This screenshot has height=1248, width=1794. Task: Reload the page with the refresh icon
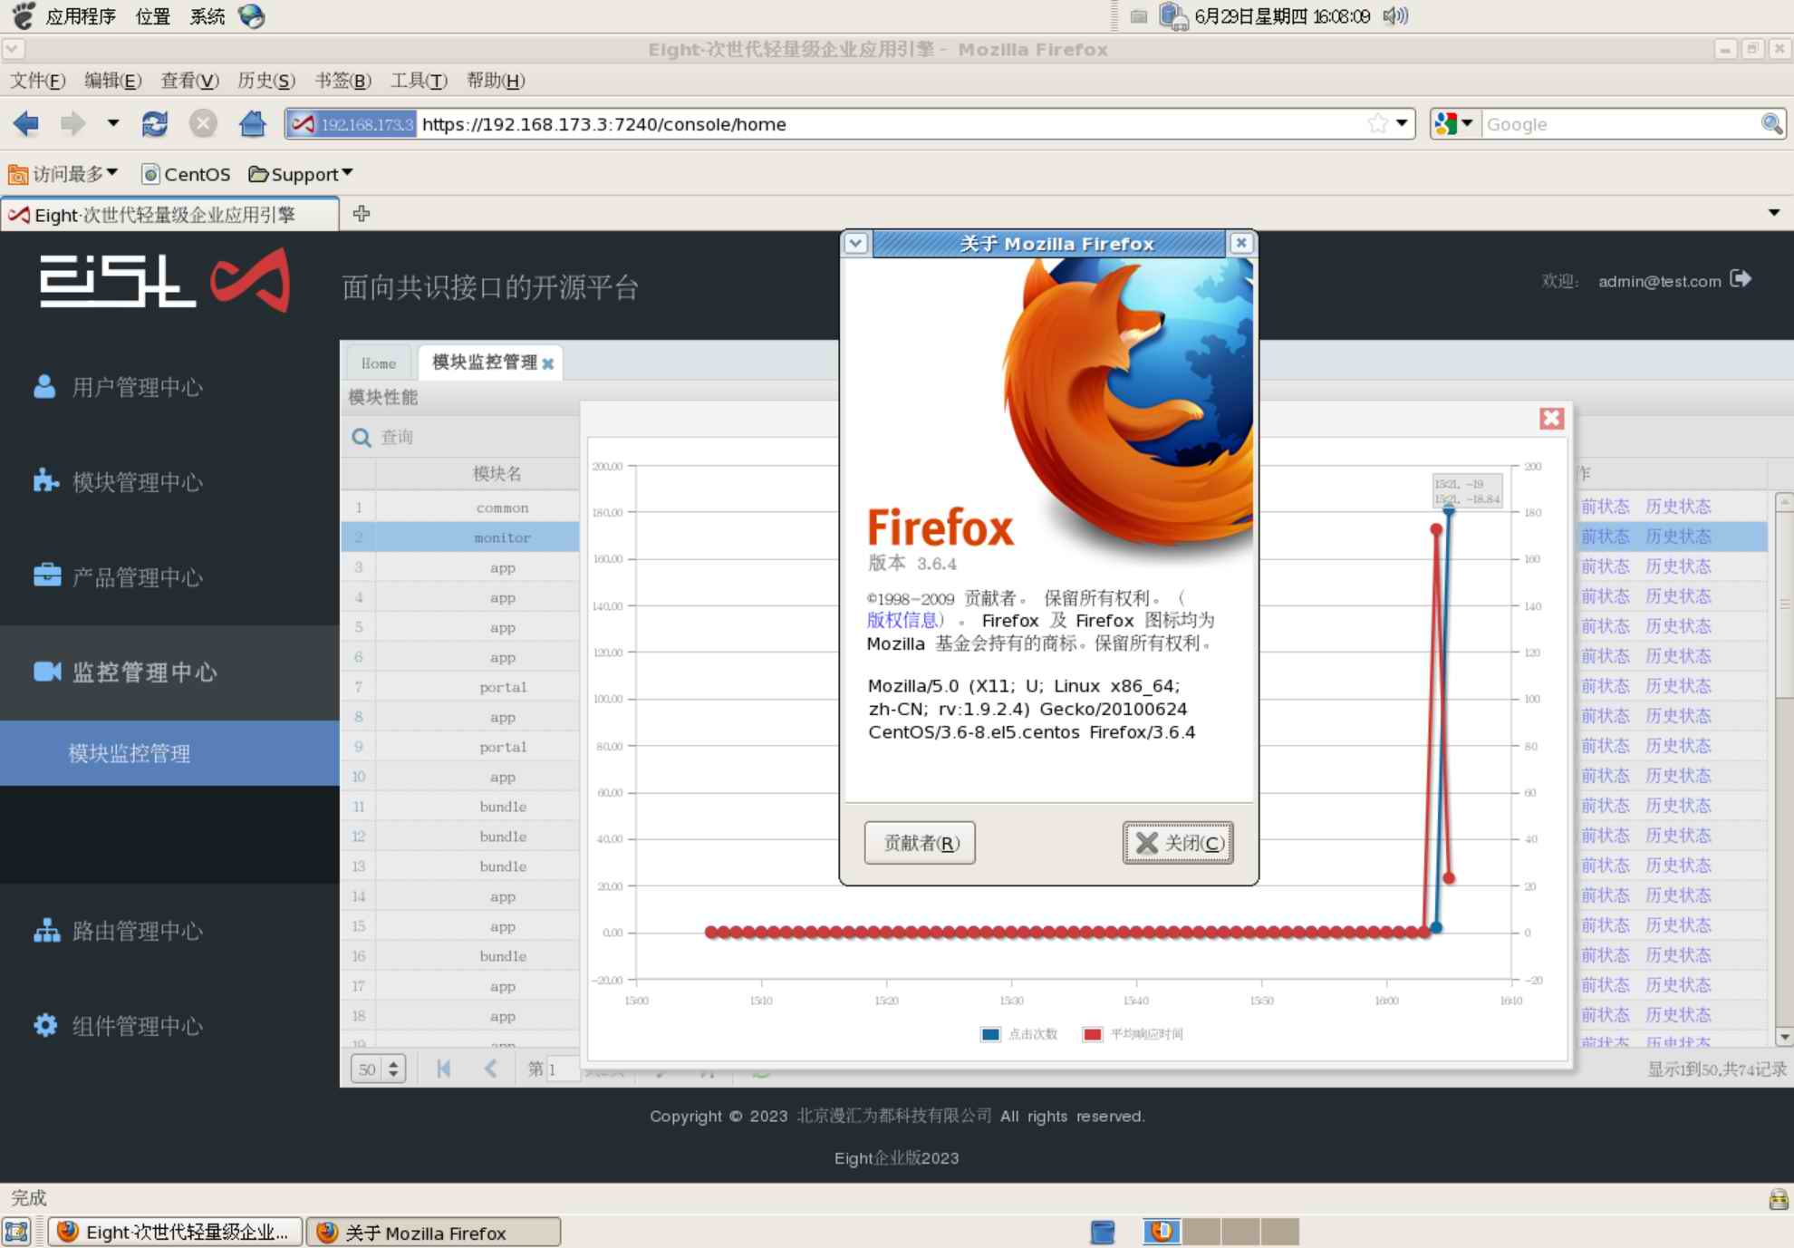[x=155, y=123]
